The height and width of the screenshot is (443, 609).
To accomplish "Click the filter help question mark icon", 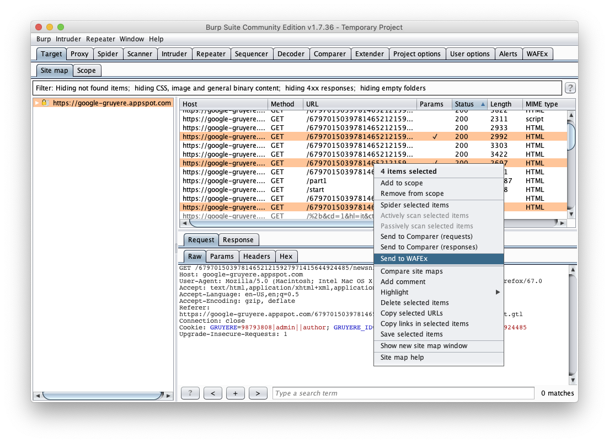I will point(570,88).
